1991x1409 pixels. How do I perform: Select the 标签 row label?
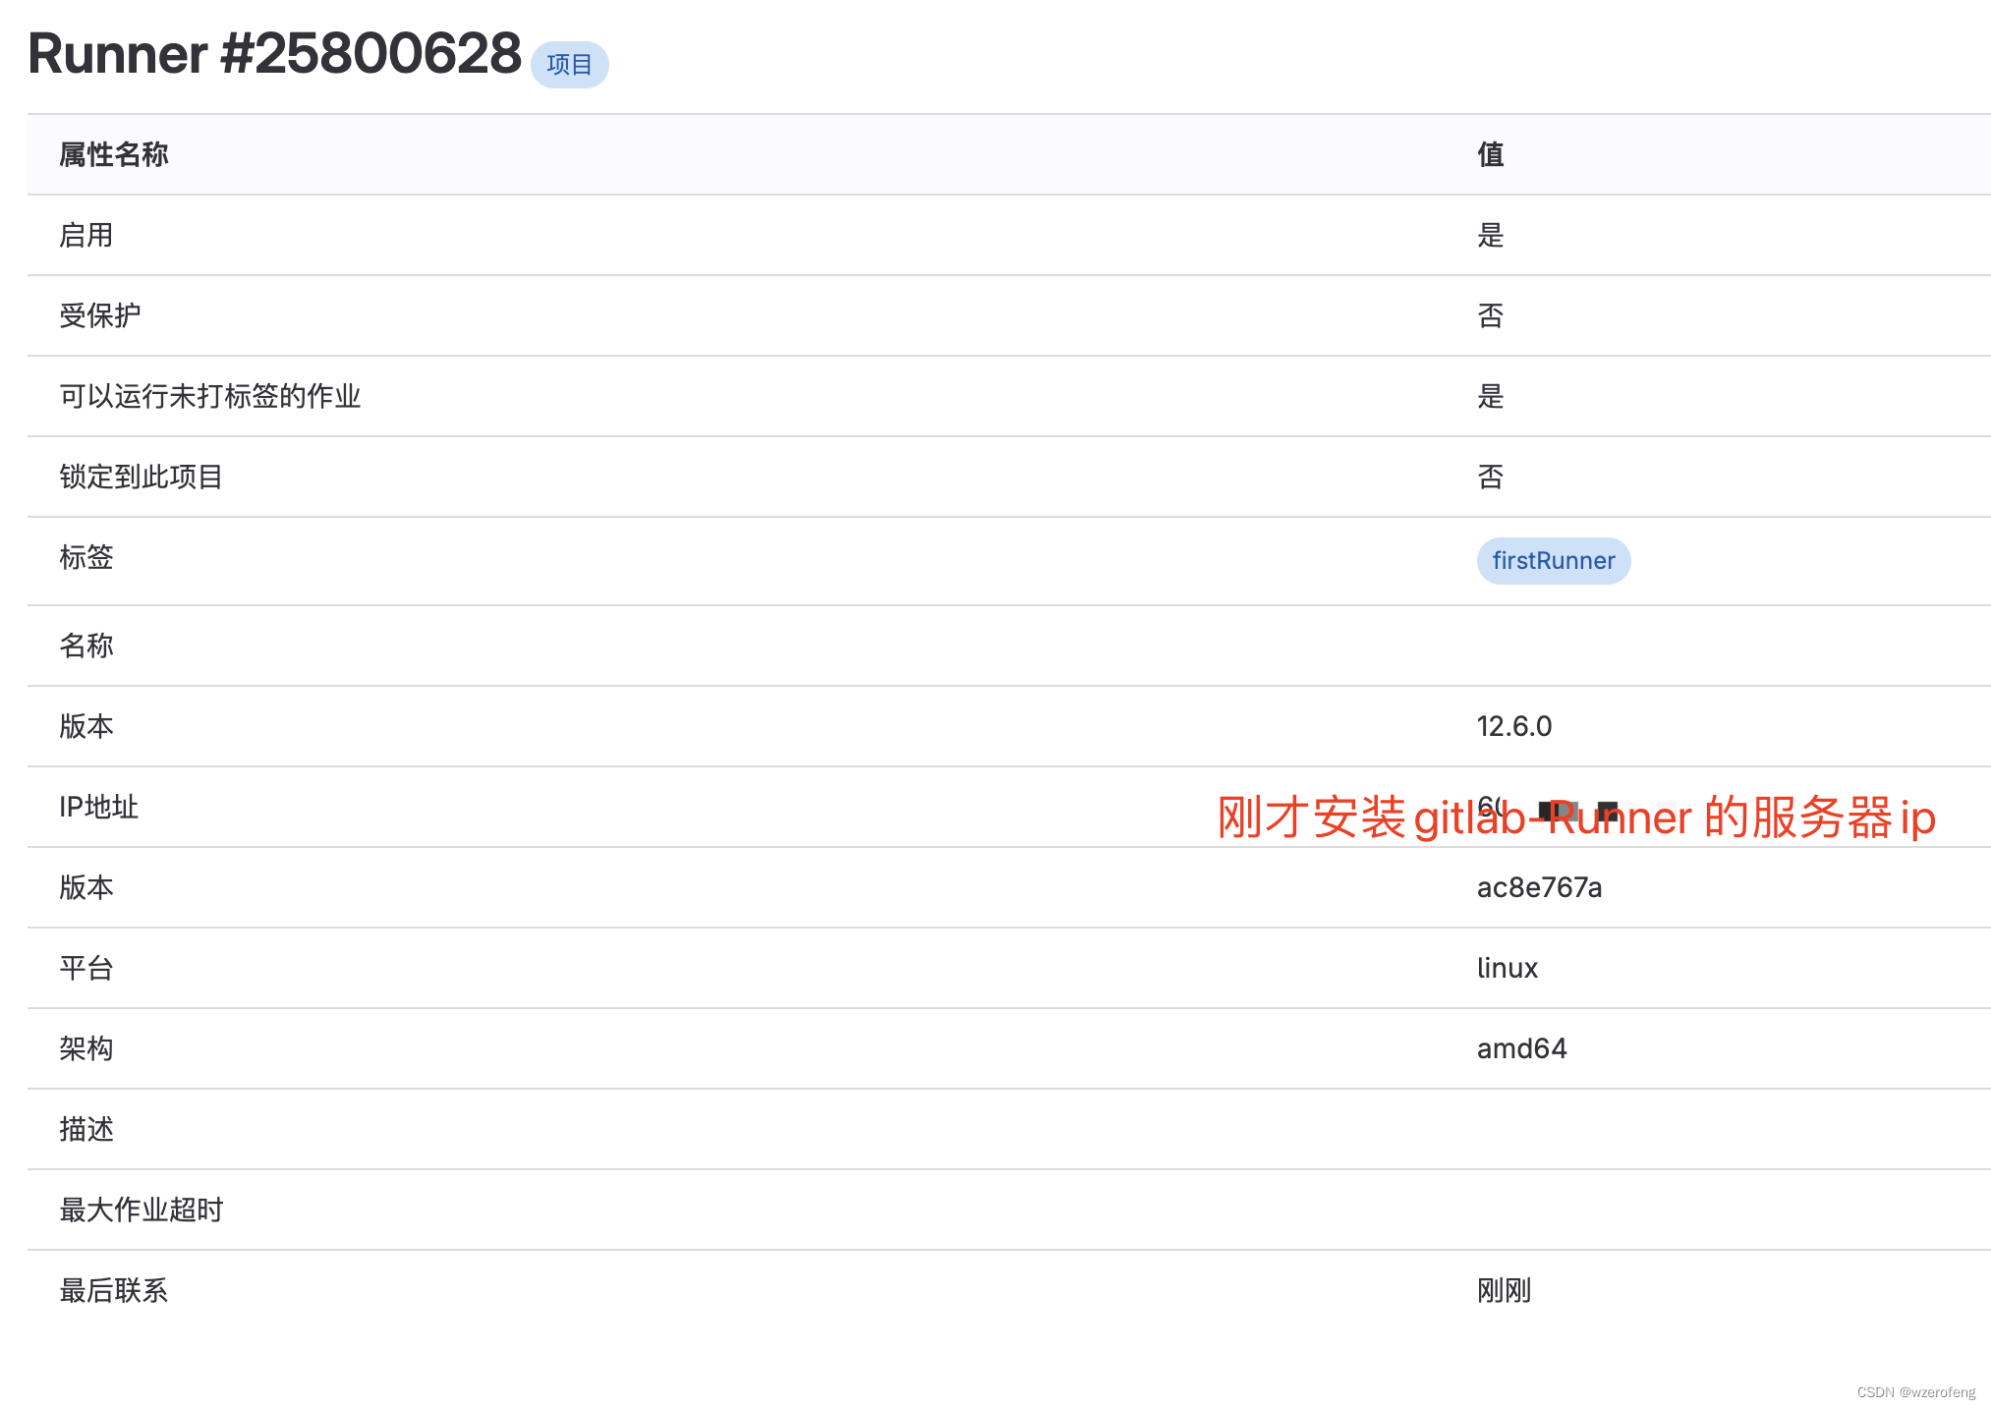(86, 557)
